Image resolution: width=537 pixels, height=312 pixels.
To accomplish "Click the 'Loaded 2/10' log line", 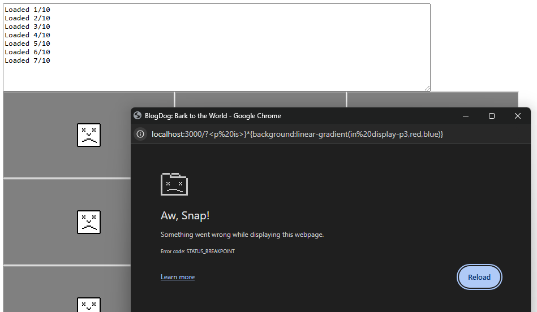I will (27, 18).
